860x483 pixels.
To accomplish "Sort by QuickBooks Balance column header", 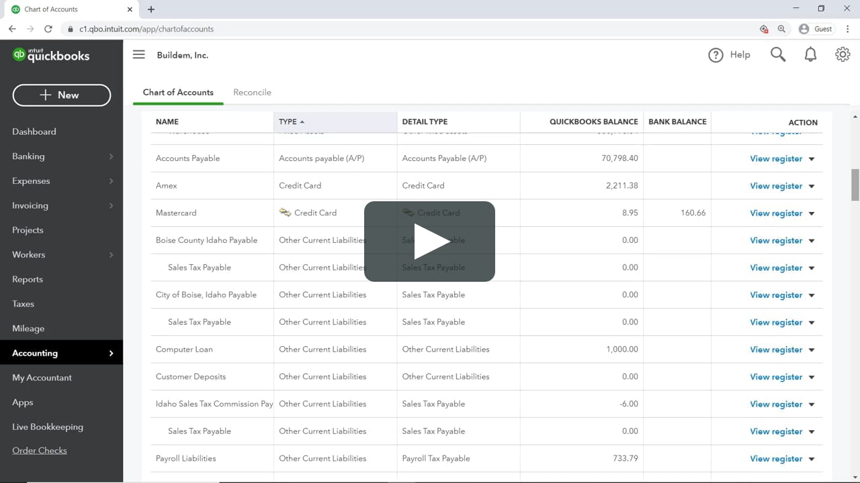I will click(593, 121).
